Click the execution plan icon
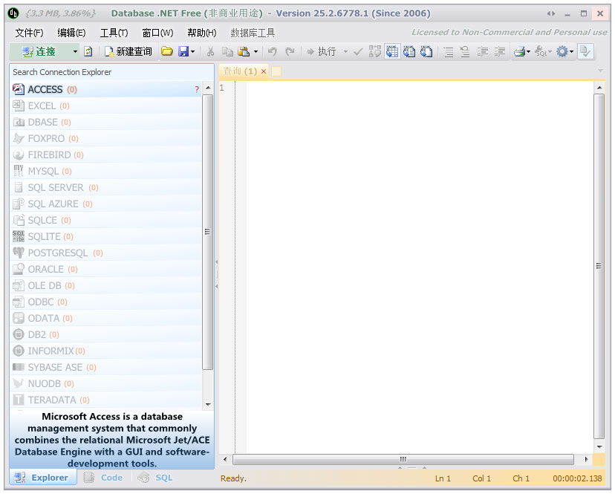 (375, 51)
